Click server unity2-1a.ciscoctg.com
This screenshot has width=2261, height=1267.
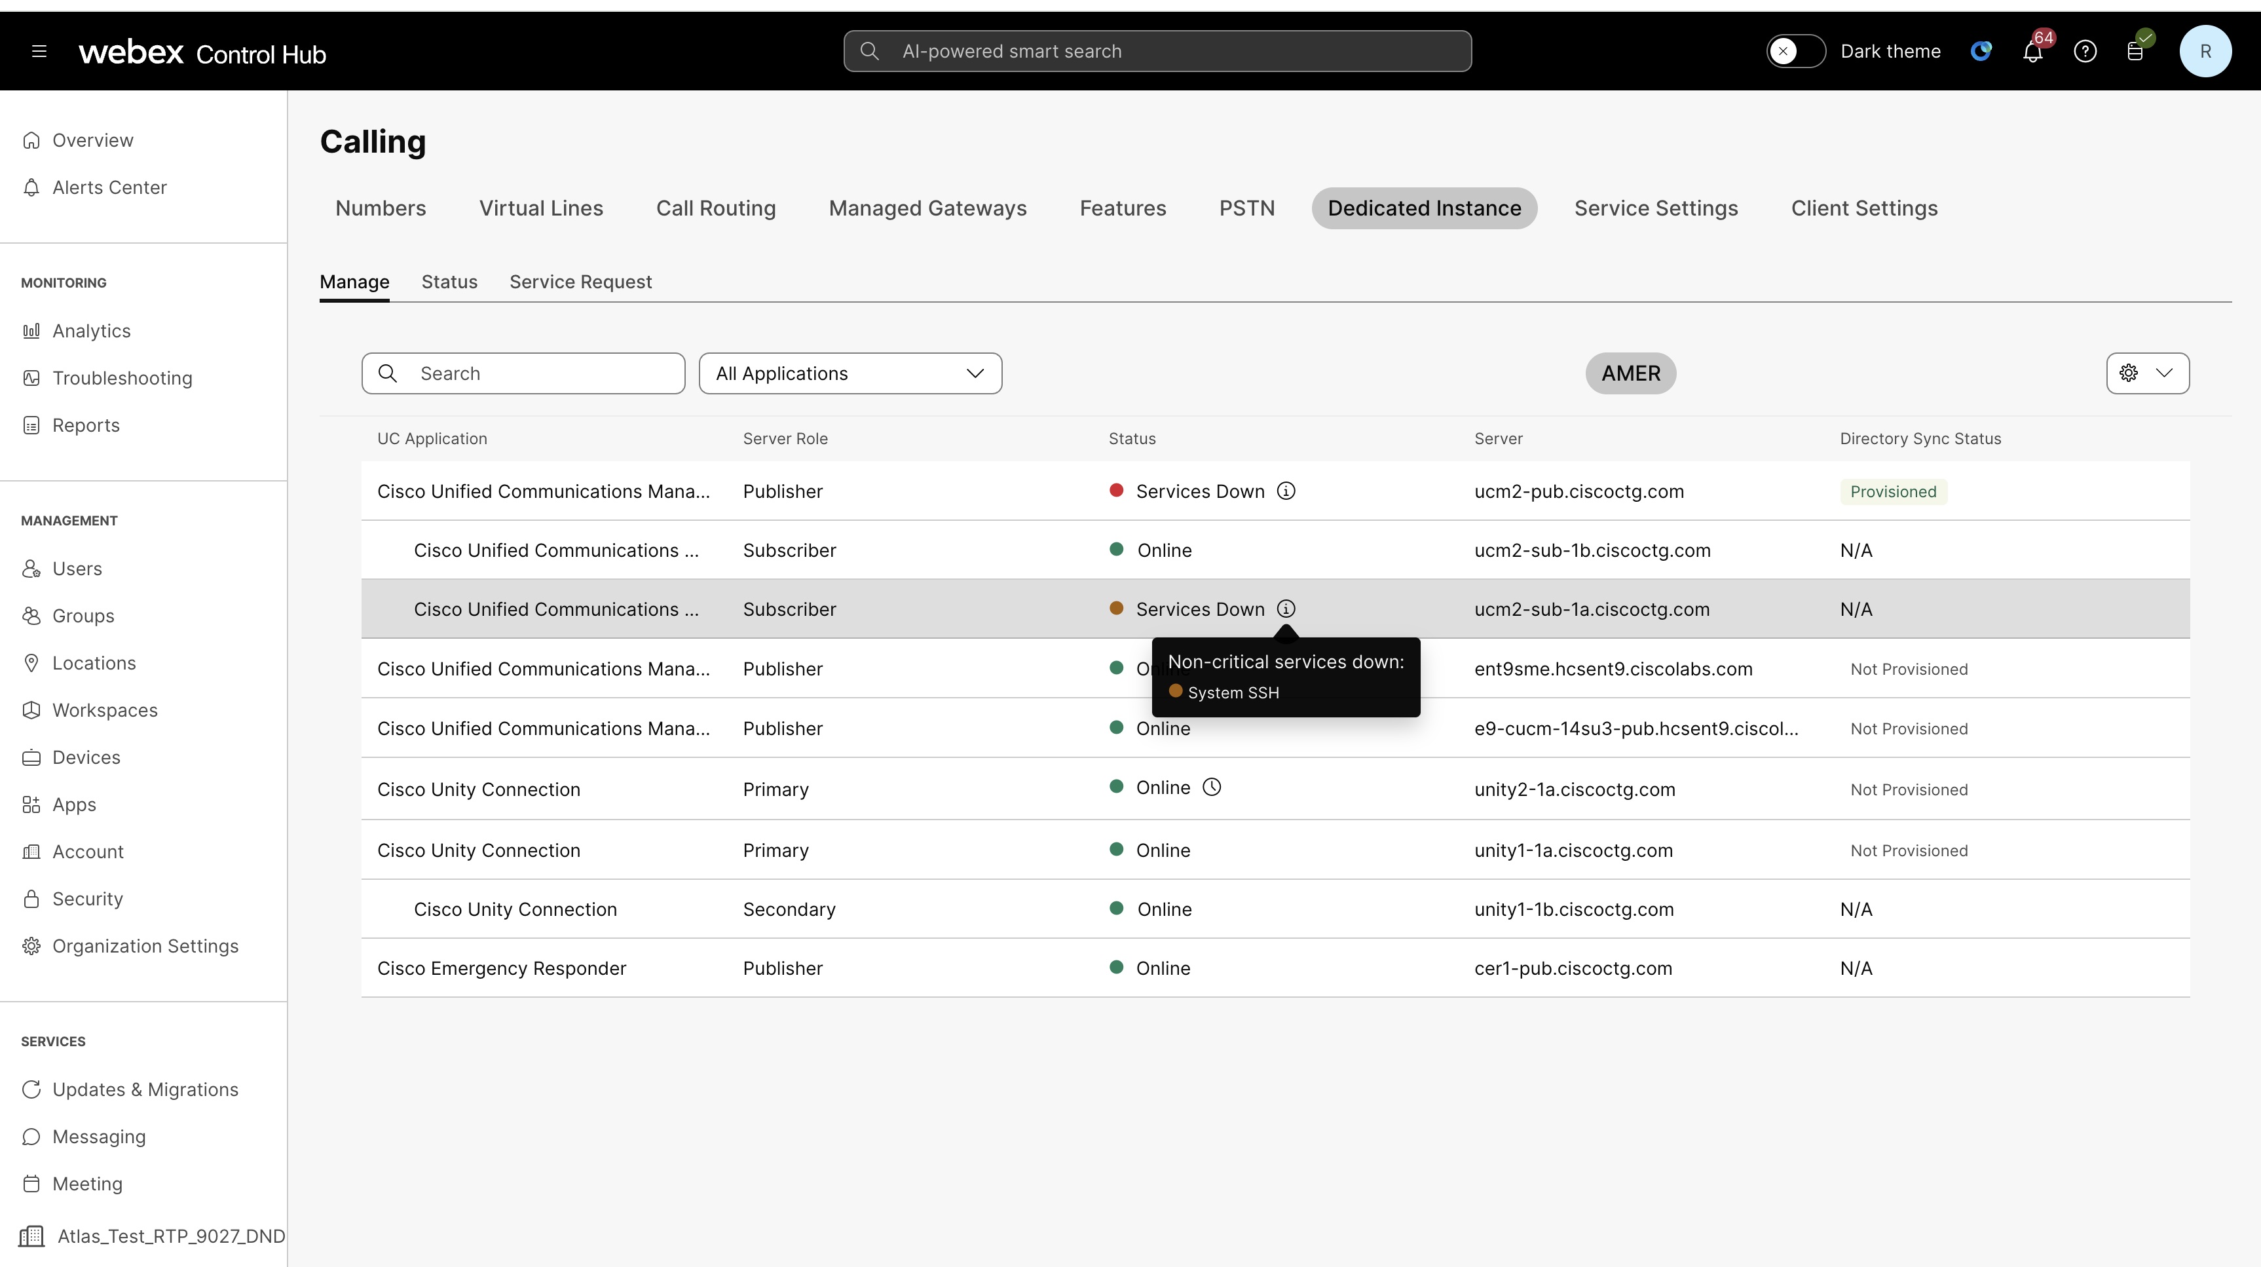1575,789
